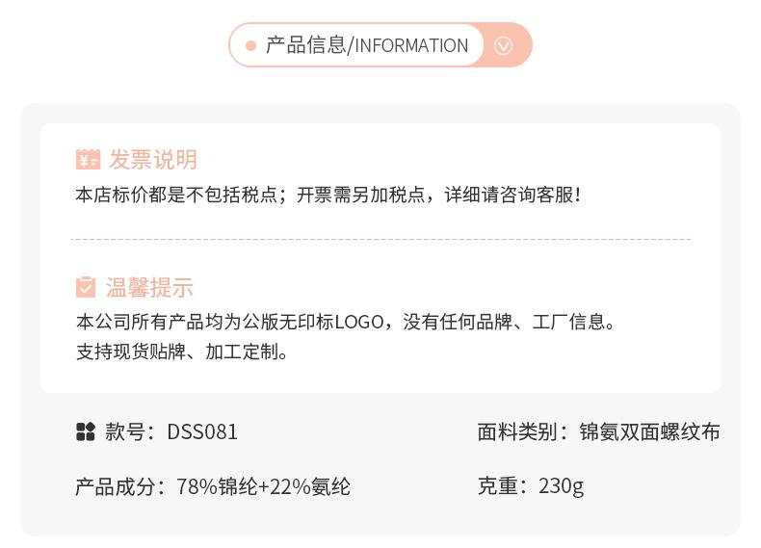Screen dimensions: 761x548
Task: Click the four-square grid icon beside 款号
Action: [x=86, y=431]
